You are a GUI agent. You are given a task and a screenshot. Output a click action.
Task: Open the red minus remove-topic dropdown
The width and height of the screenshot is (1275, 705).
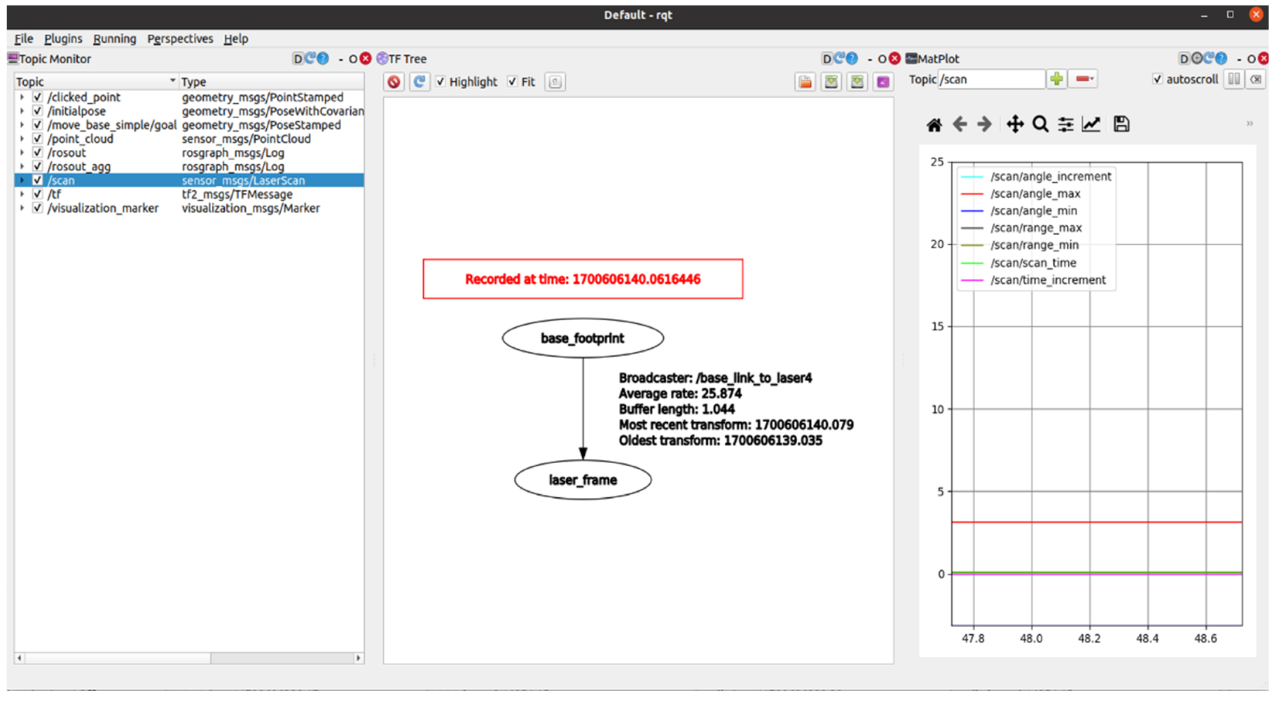coord(1084,79)
